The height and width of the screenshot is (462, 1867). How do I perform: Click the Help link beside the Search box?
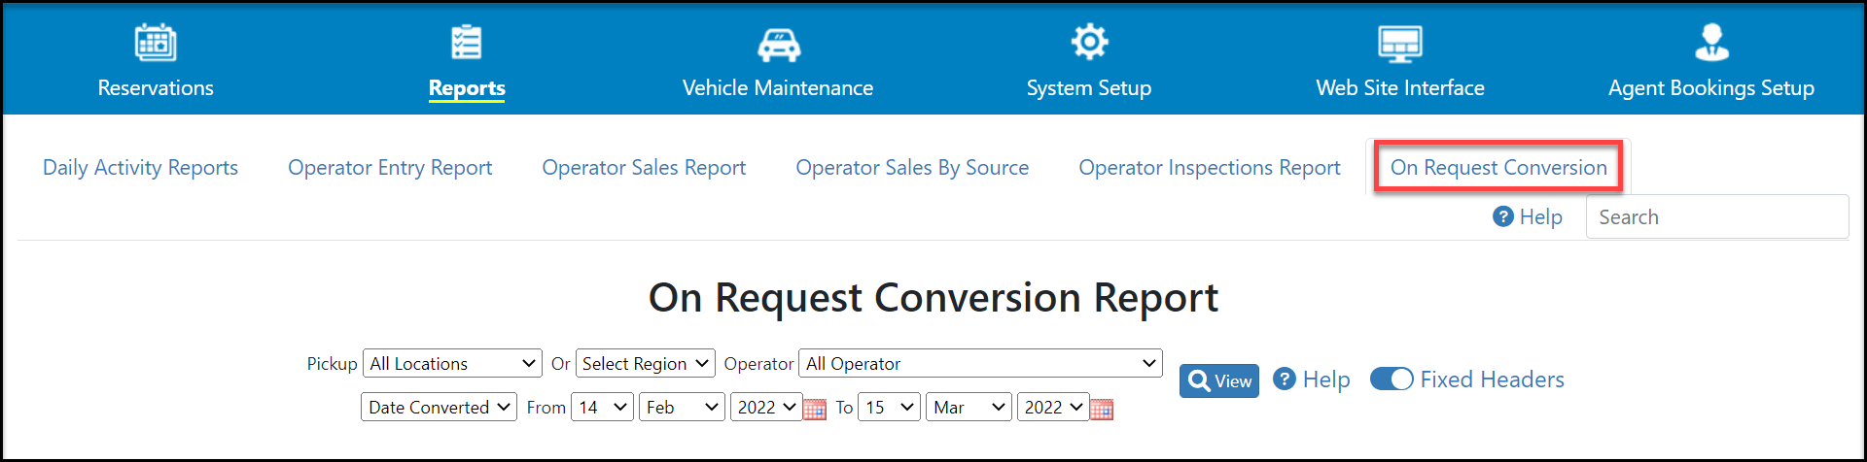[x=1528, y=216]
